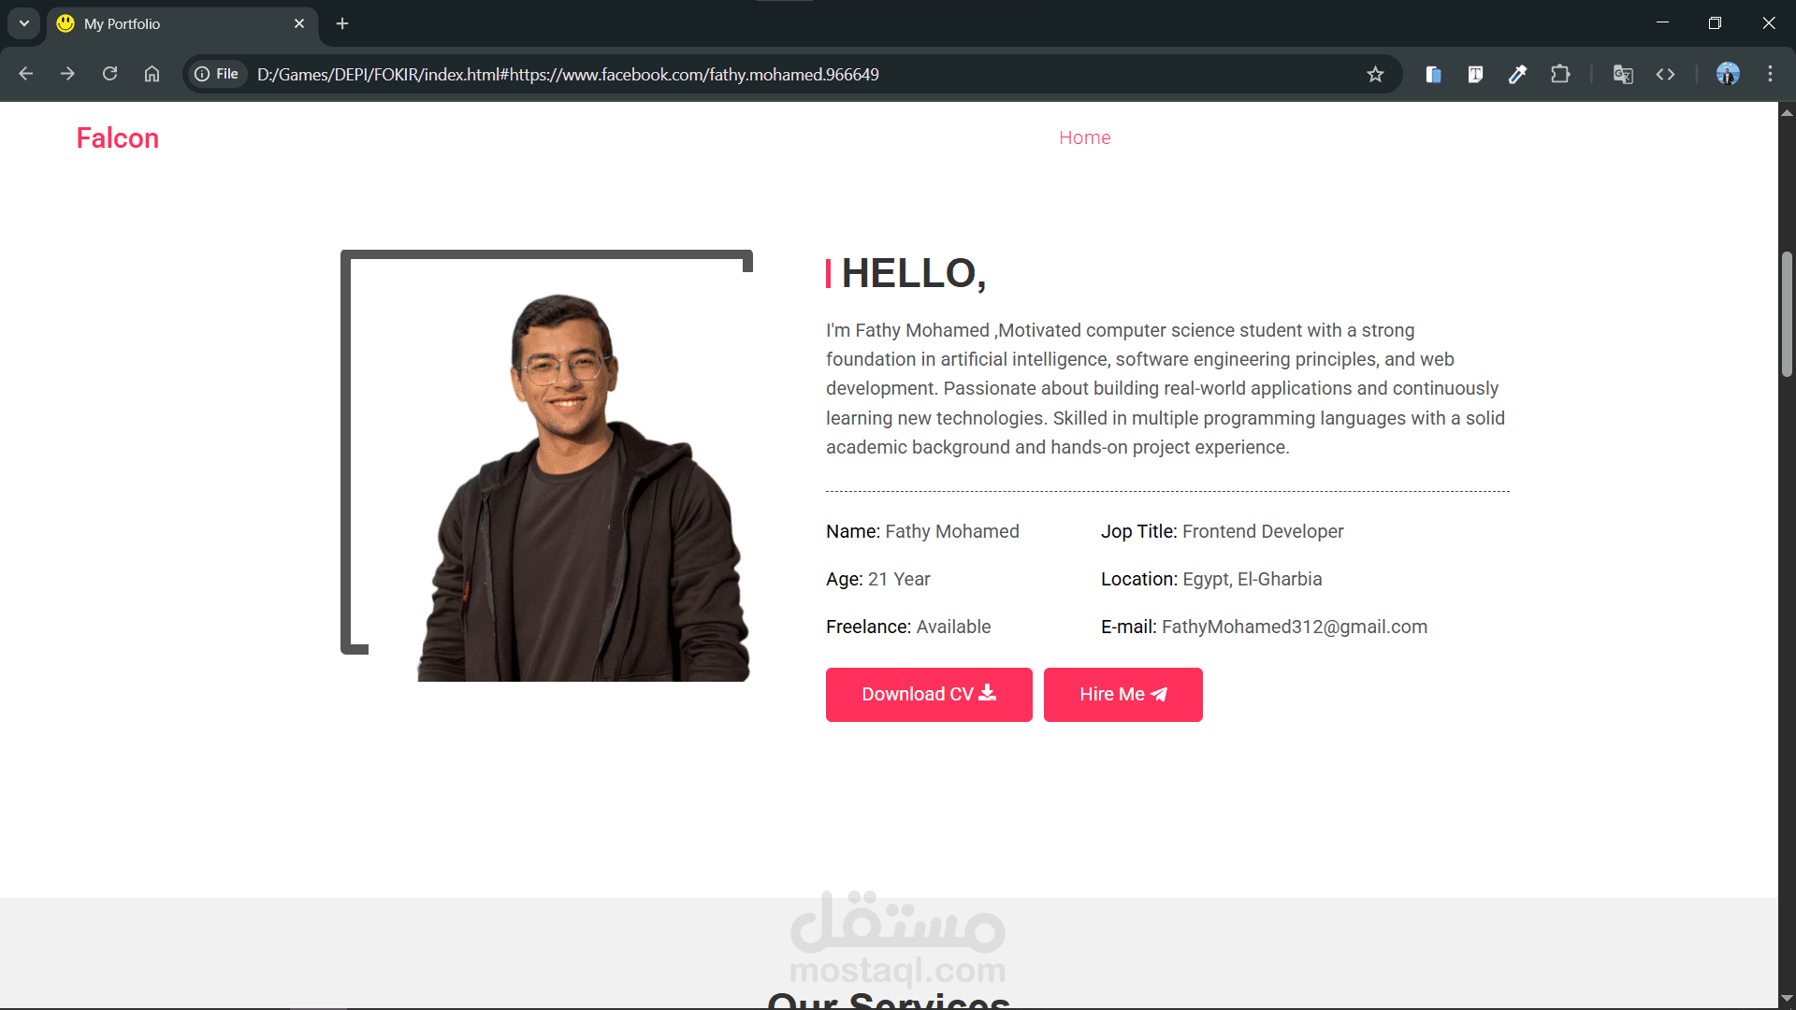Open the color picker eyedropper extension
Screen dimensions: 1796x1010
[x=1517, y=74]
